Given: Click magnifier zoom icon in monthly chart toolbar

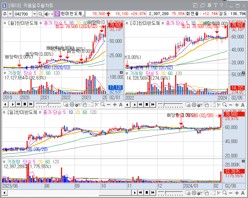Looking at the screenshot, I should 103,104.
